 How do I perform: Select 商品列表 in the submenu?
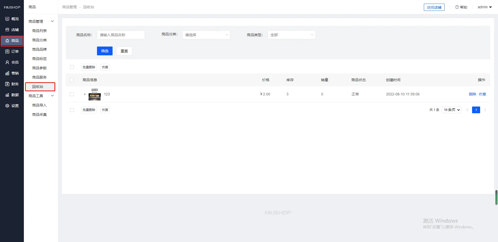tap(39, 31)
